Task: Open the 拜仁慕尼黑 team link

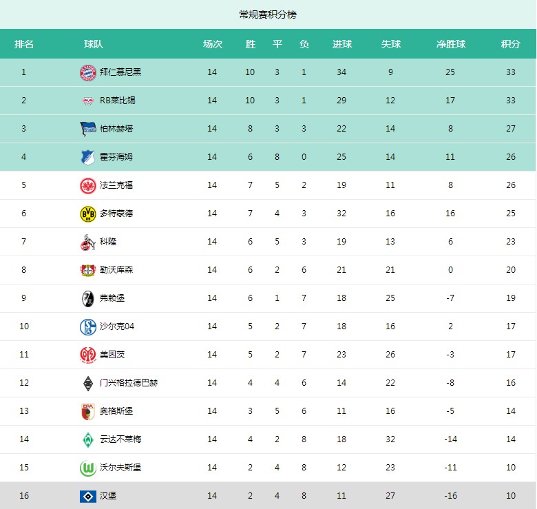Action: (x=120, y=72)
